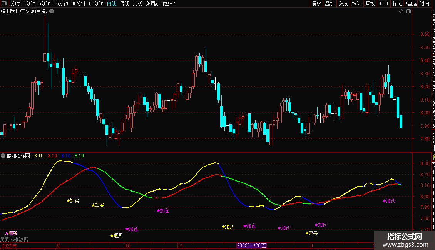
Task: Click the 叠加 overlay button
Action: [x=330, y=3]
